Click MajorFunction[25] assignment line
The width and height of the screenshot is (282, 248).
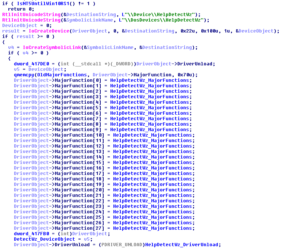[104, 217]
